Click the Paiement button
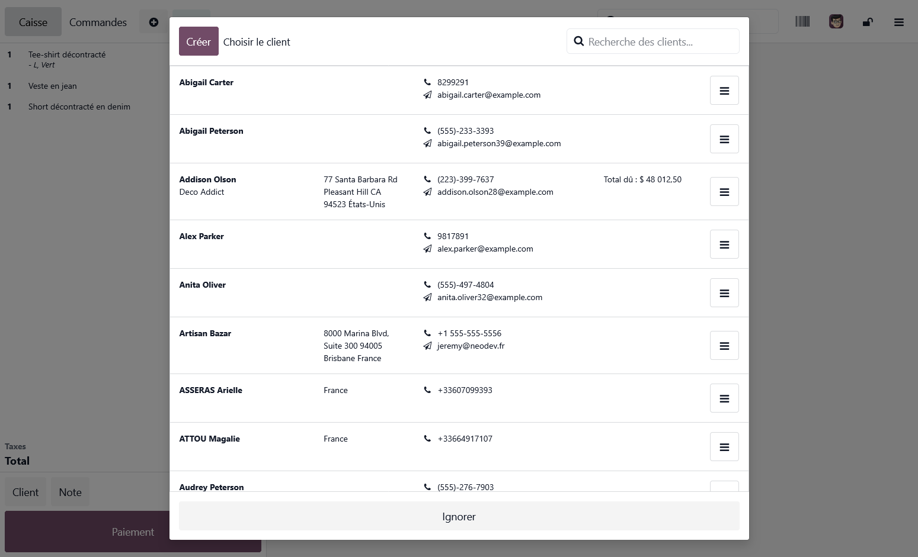 pos(133,532)
